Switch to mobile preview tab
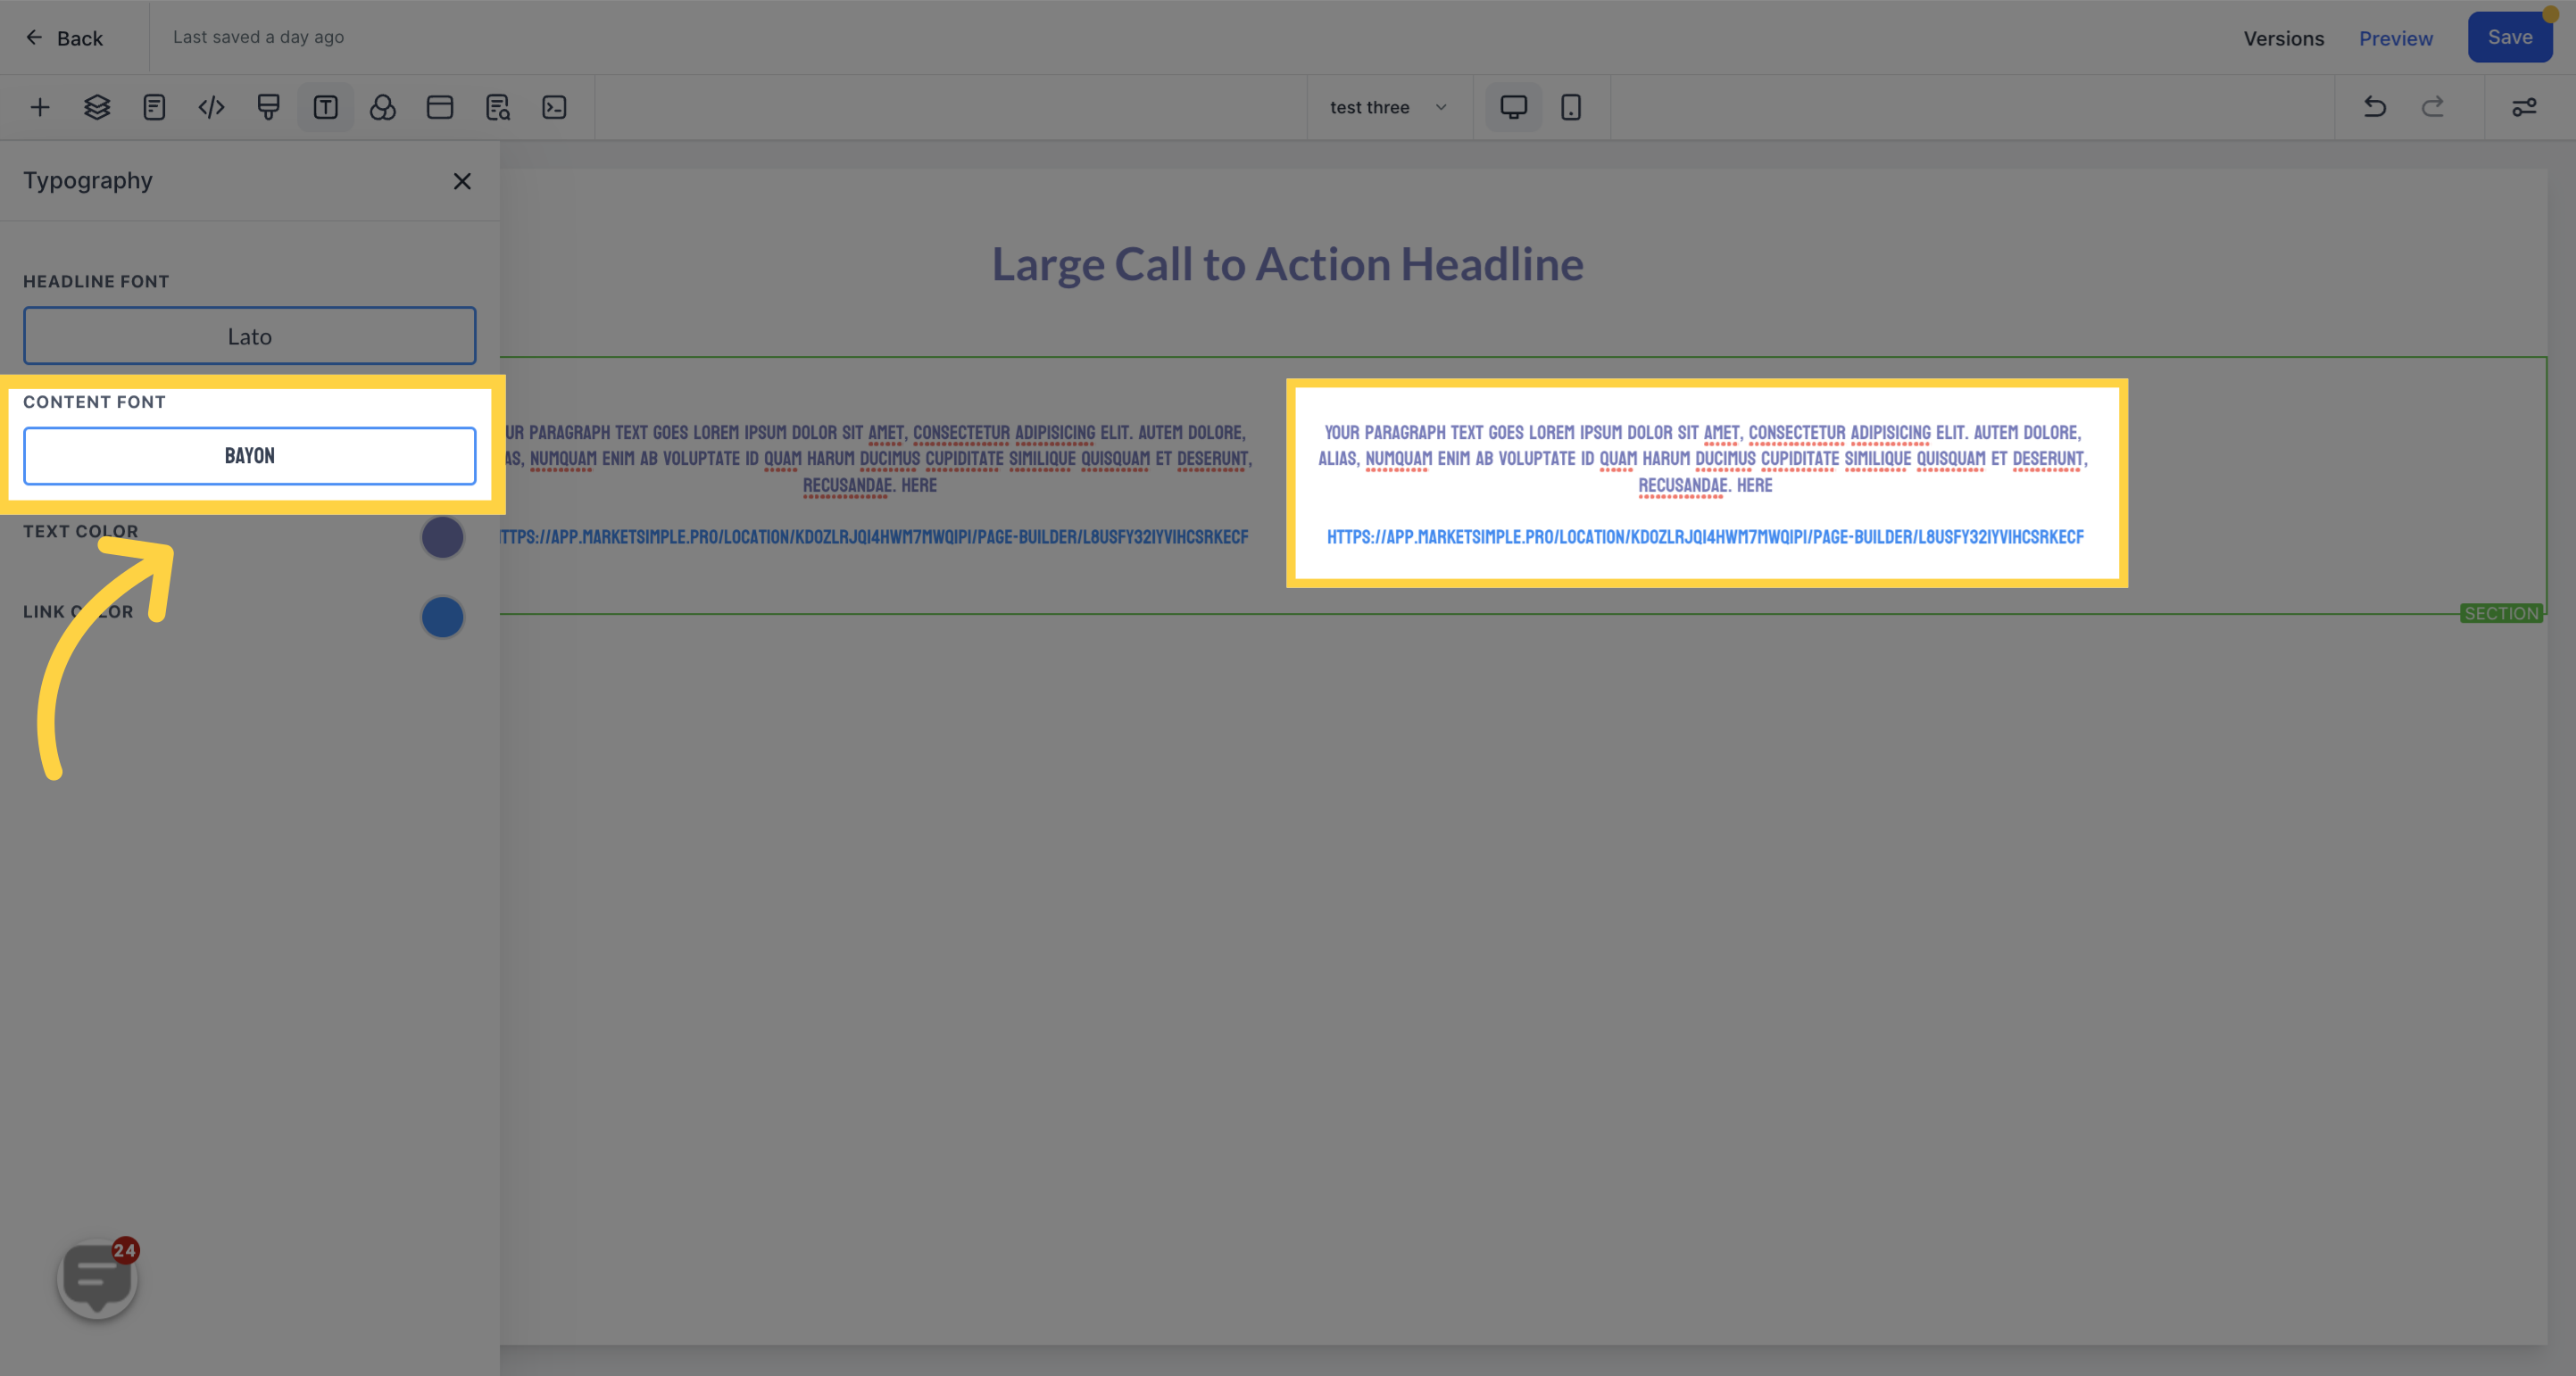 tap(1571, 105)
